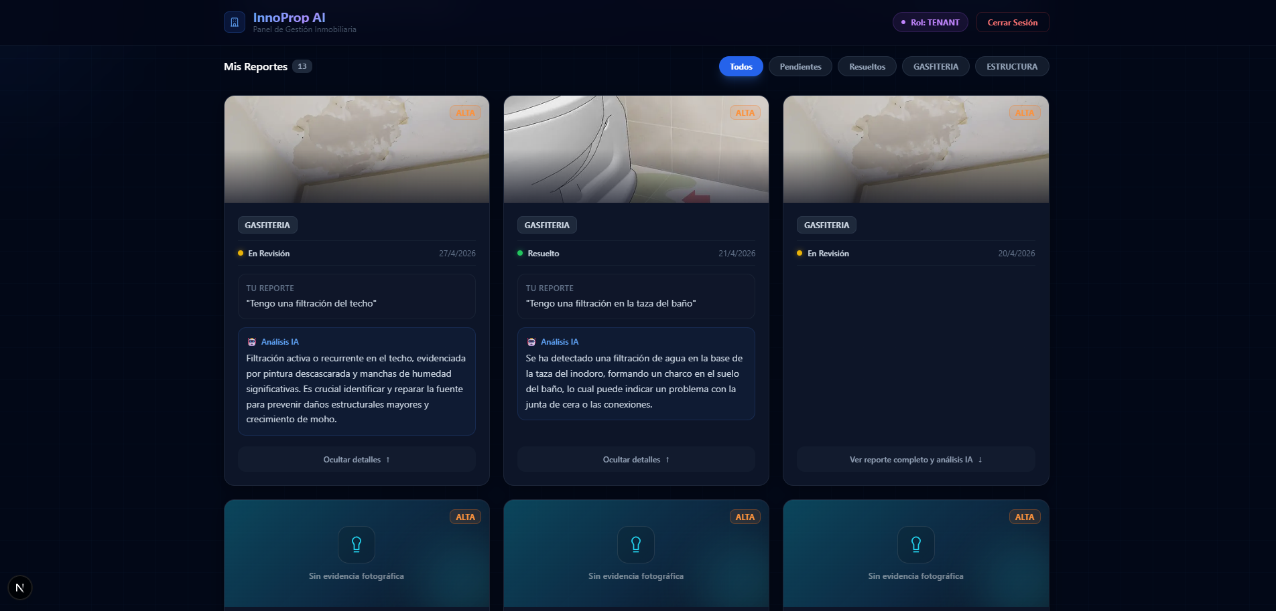
Task: Expand Ver reporte completo y análisis IA
Action: click(915, 459)
